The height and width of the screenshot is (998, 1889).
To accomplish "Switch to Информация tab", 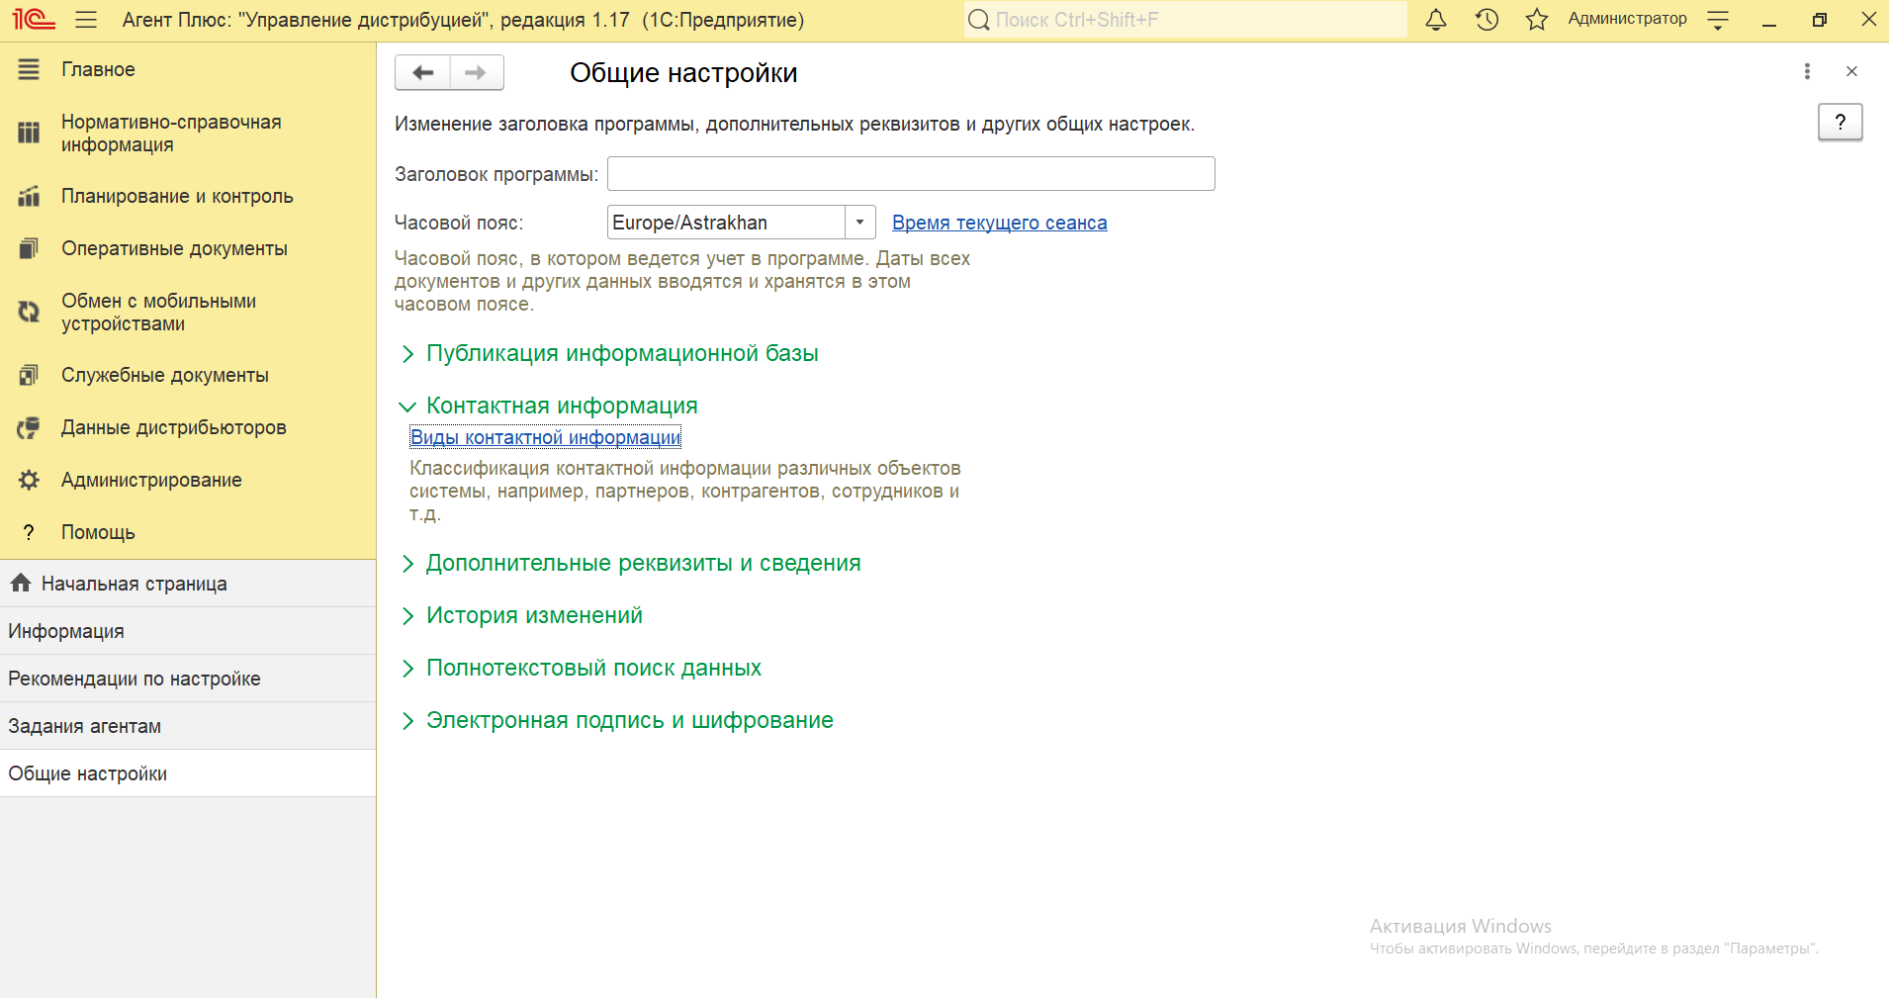I will point(188,631).
